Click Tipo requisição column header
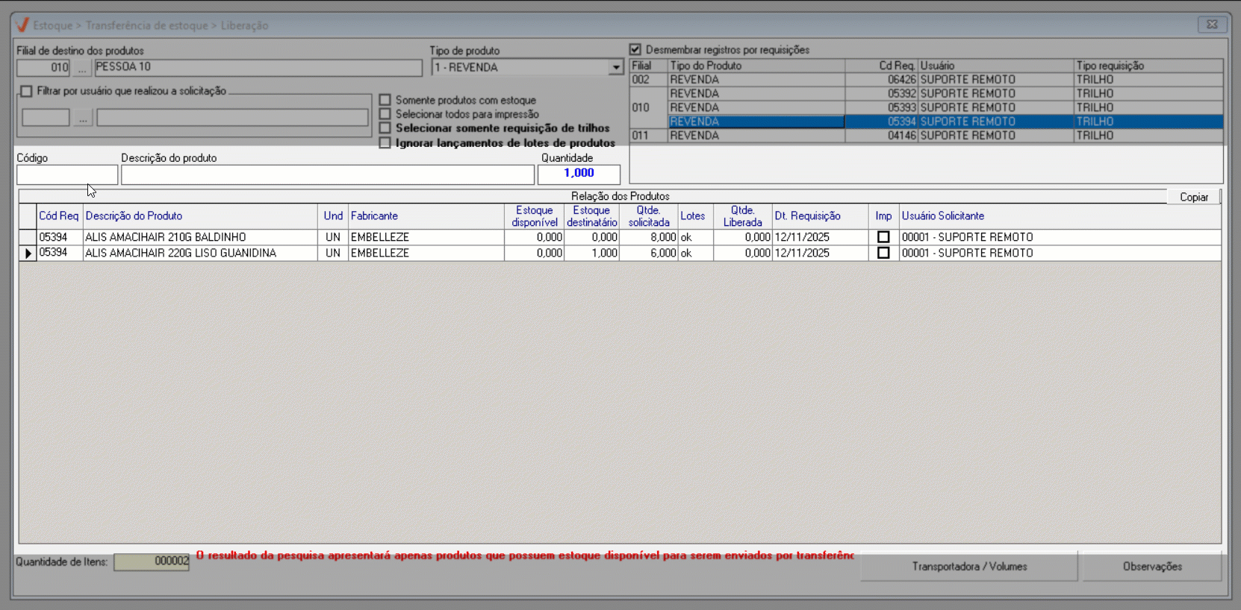 click(1148, 66)
